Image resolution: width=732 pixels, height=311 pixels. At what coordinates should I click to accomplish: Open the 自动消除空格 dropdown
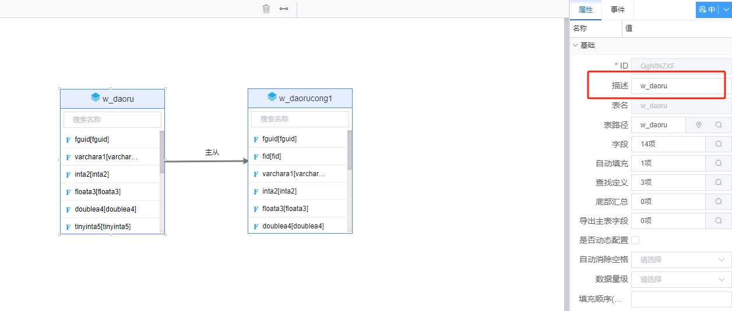681,260
